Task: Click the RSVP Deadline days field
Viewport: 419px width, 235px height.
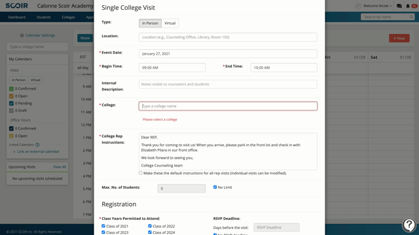Action: 276,227
